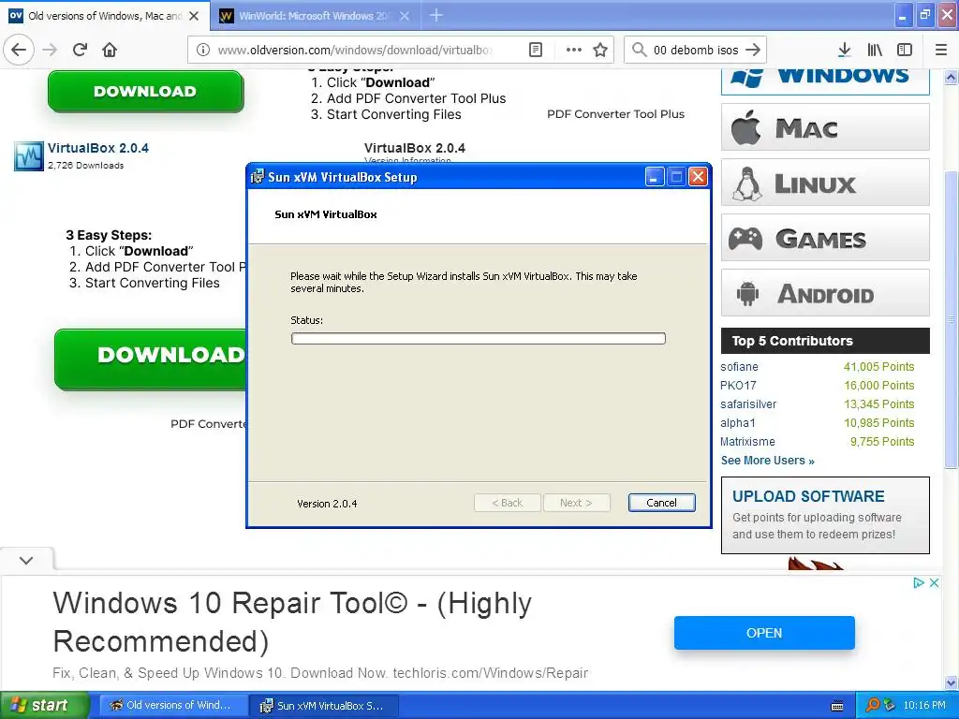Open the downloads arrow icon
Viewport: 959px width, 719px height.
(x=845, y=50)
